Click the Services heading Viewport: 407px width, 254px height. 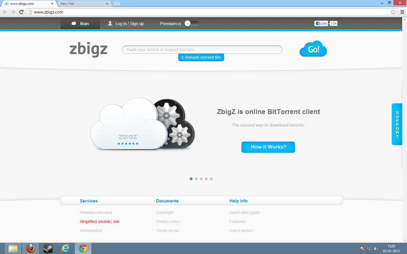coord(89,201)
